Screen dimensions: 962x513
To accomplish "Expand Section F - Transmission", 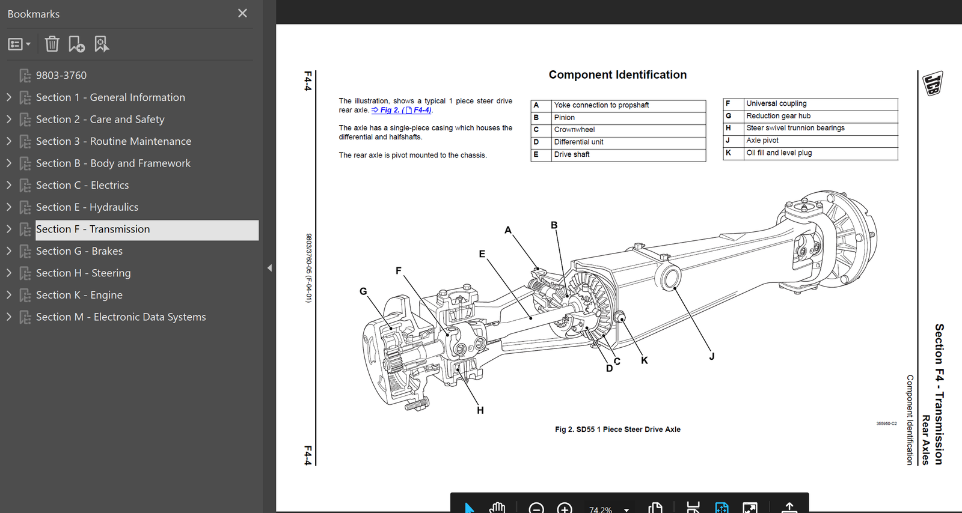I will (x=9, y=229).
